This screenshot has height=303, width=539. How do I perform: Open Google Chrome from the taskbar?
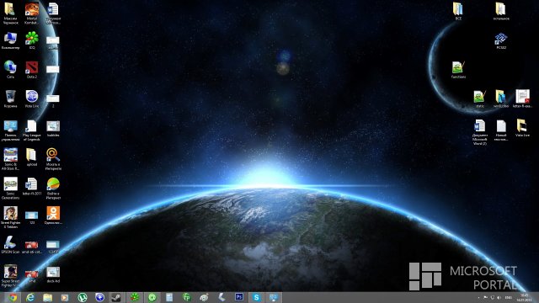pos(13,297)
